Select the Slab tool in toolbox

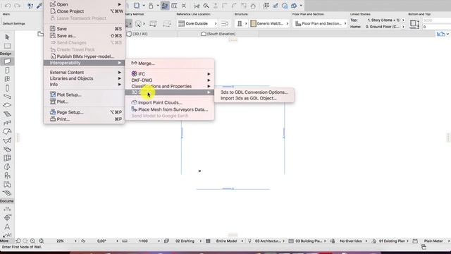(7, 105)
